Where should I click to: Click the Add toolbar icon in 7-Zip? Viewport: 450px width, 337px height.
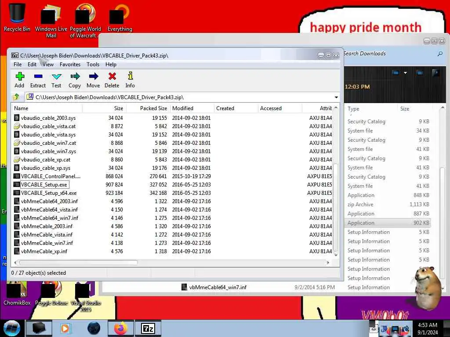tap(19, 80)
